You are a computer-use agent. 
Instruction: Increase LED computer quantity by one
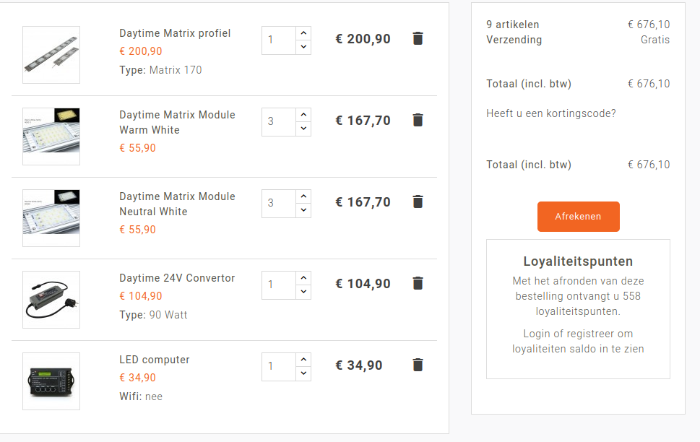(x=303, y=360)
